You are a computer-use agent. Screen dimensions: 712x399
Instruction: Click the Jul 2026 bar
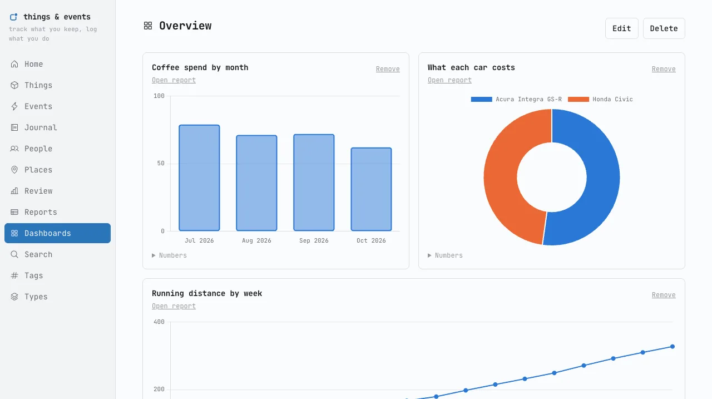tap(199, 178)
